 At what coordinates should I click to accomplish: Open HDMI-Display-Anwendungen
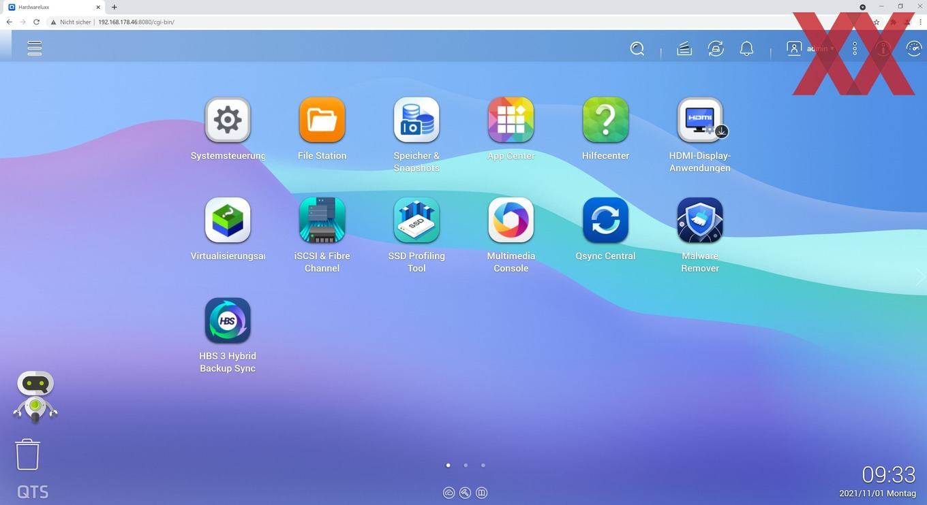[700, 120]
